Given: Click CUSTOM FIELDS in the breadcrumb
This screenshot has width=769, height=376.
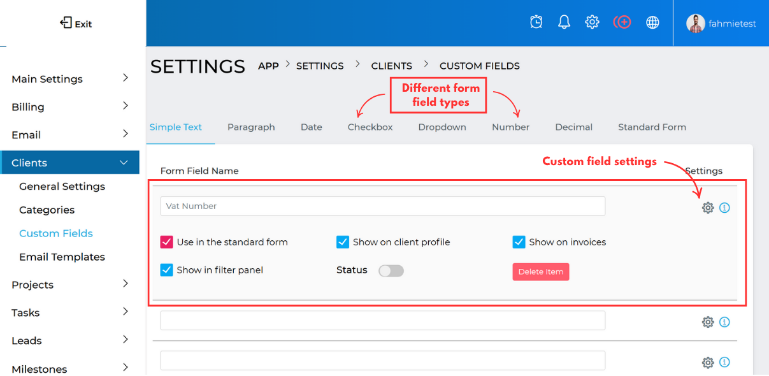Looking at the screenshot, I should (480, 66).
